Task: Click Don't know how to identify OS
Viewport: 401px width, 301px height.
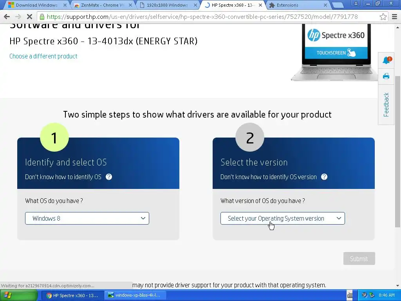Action: click(x=63, y=177)
